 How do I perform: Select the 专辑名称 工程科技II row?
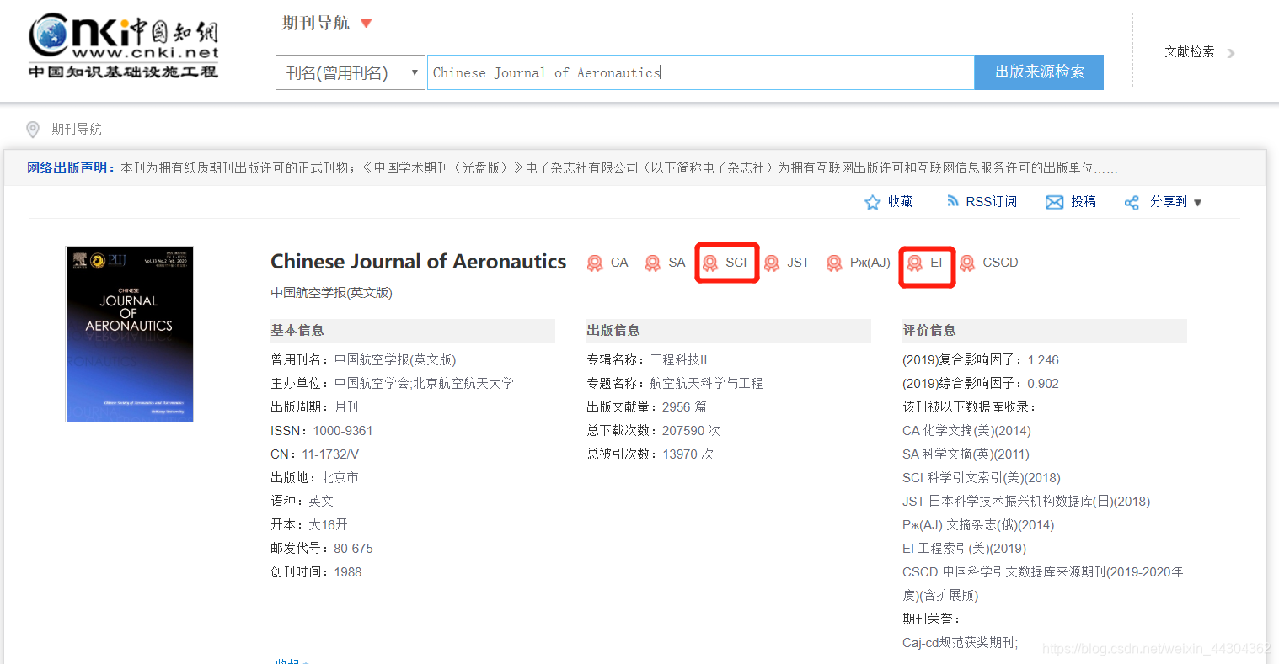[x=647, y=360]
